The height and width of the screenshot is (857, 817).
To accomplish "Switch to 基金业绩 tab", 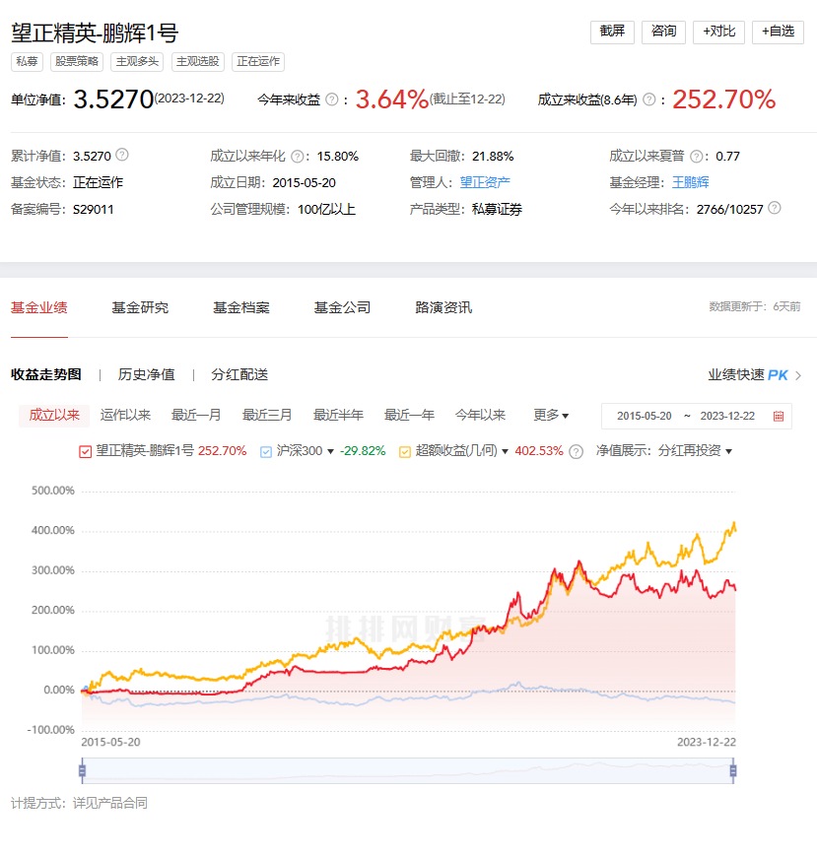I will [x=38, y=307].
